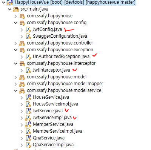Click the JwtInterceptor.java file icon
This screenshot has height=150, width=151.
(x=28, y=70)
